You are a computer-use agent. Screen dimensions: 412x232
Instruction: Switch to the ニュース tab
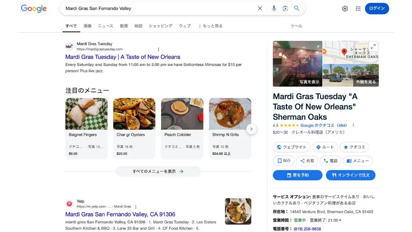coord(105,26)
